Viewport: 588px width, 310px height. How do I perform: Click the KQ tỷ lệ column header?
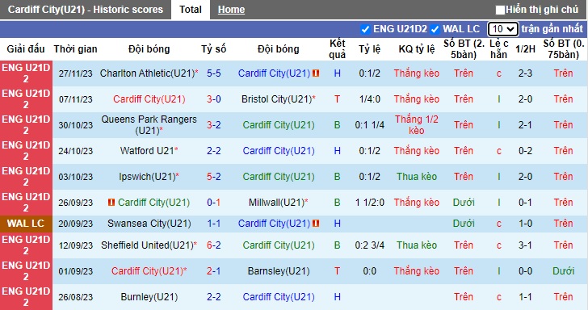(x=417, y=49)
